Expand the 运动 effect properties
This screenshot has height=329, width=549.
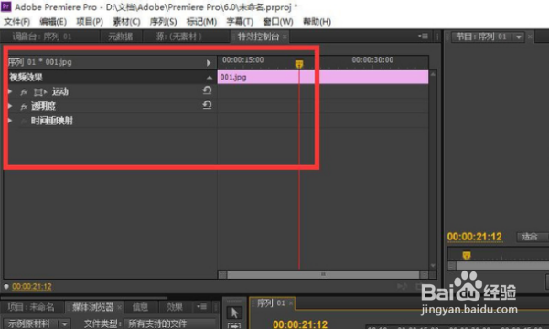[x=10, y=92]
